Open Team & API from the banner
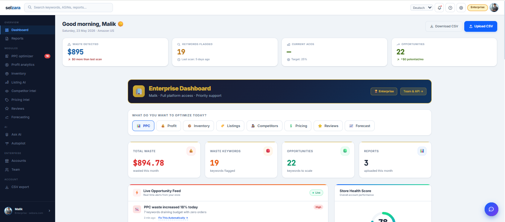Image resolution: width=505 pixels, height=222 pixels. (413, 91)
